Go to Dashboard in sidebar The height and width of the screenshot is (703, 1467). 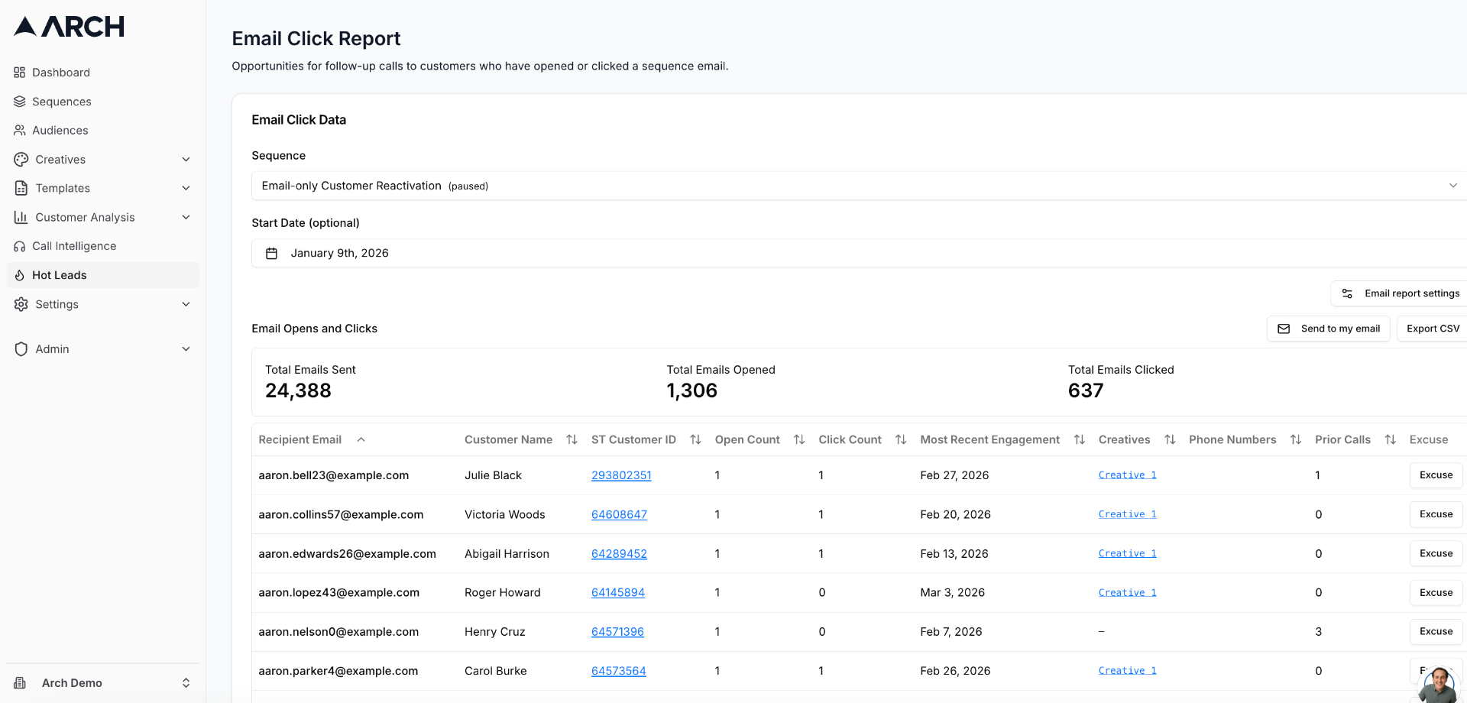102,73
